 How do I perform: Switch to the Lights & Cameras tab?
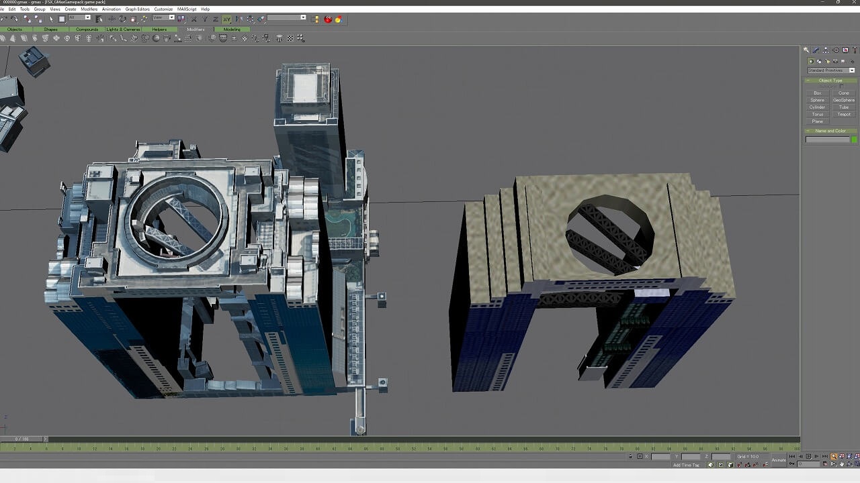click(x=122, y=30)
